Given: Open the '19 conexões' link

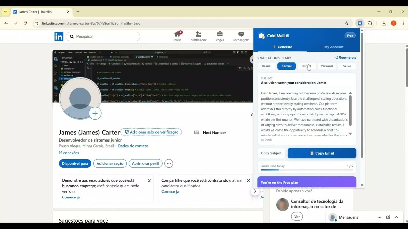Looking at the screenshot, I should tap(69, 153).
